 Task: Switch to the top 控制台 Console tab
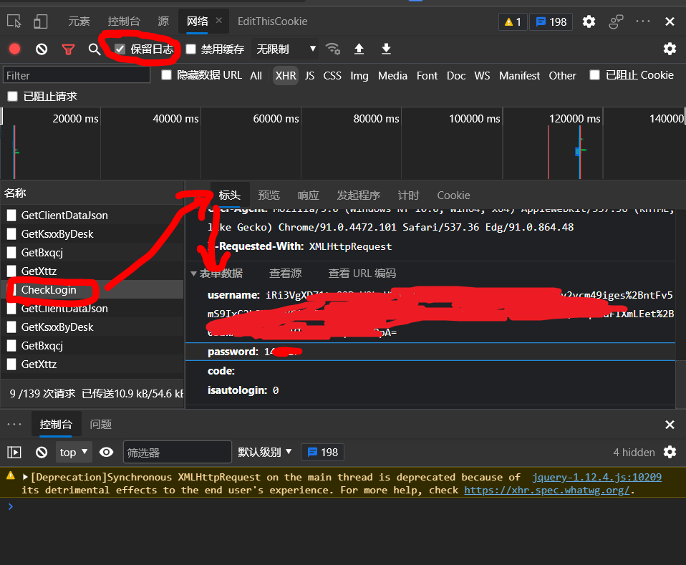124,21
